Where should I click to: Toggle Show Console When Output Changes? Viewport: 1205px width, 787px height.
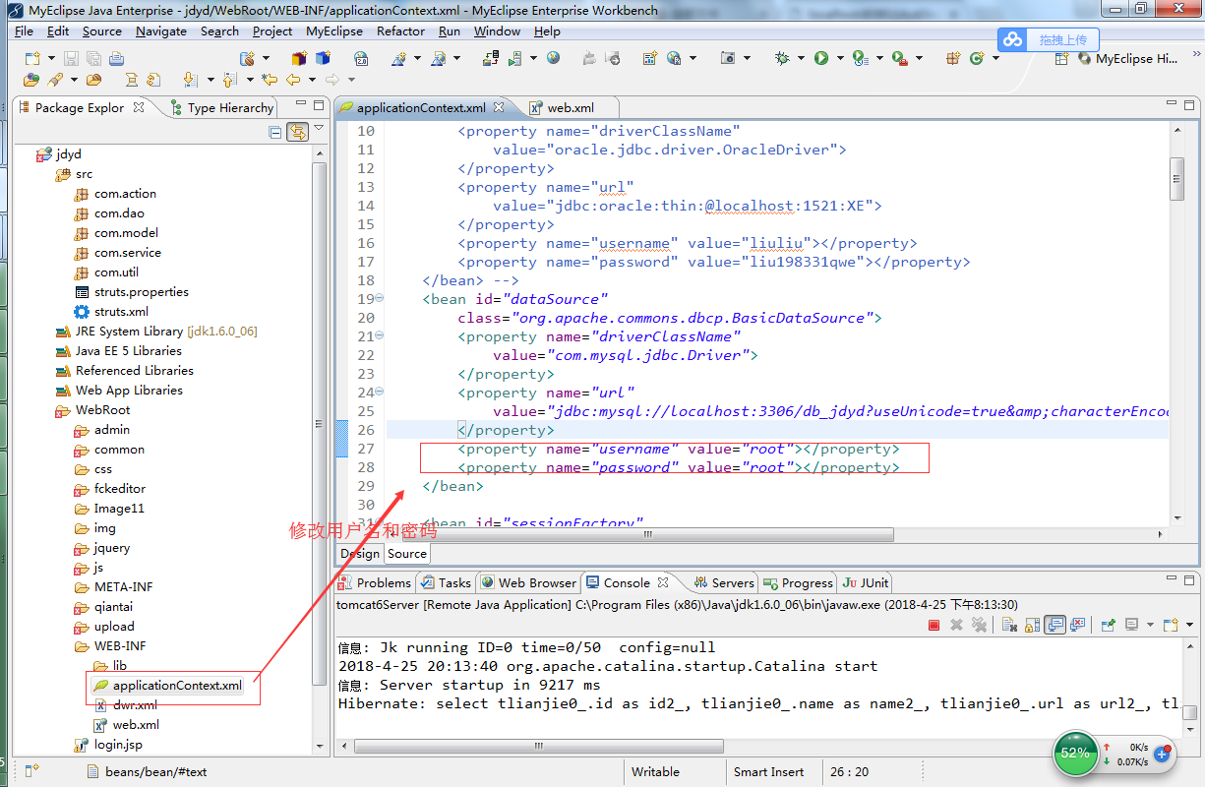1054,625
